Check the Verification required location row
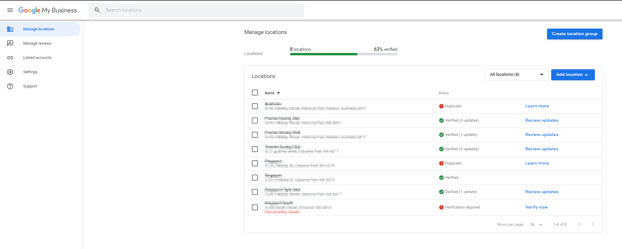Viewport: 622px width, 249px height. coord(255,207)
